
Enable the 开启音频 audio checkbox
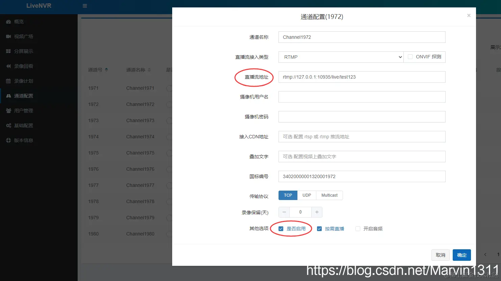358,228
